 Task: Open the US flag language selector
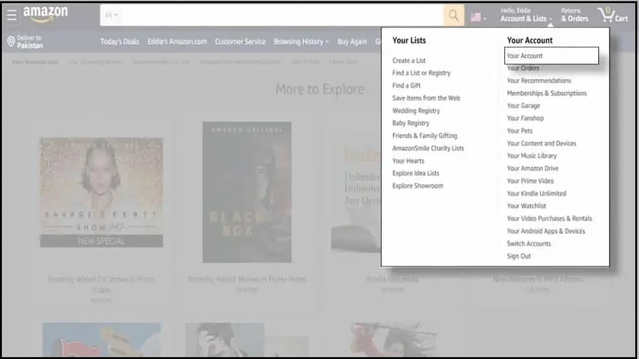point(478,17)
